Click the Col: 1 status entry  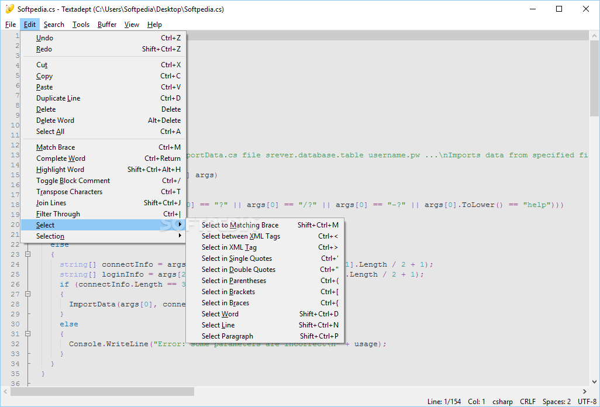pos(477,402)
